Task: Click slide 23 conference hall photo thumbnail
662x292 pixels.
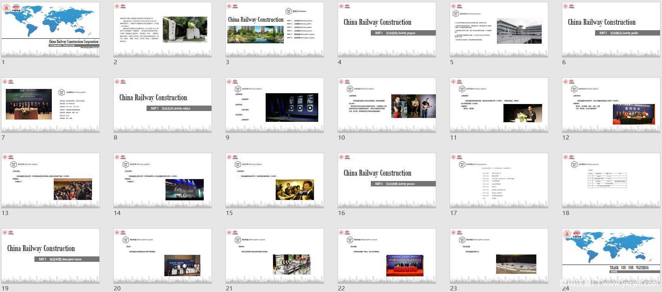Action: [499, 256]
